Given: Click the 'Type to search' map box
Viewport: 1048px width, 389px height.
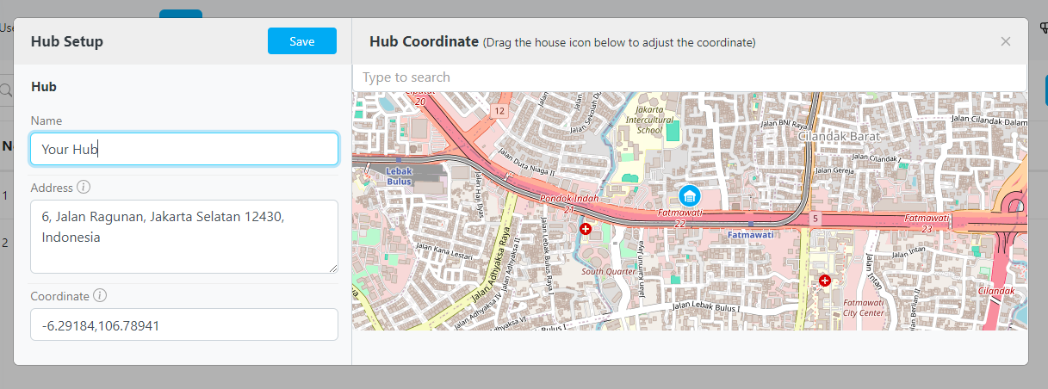Looking at the screenshot, I should tap(689, 77).
